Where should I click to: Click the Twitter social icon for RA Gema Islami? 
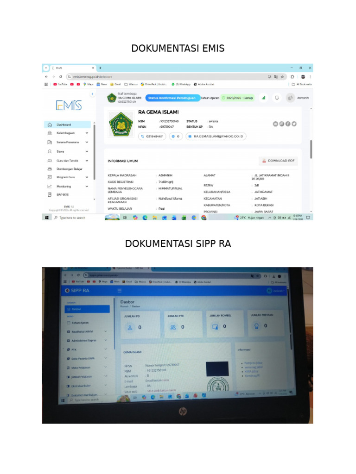point(294,124)
